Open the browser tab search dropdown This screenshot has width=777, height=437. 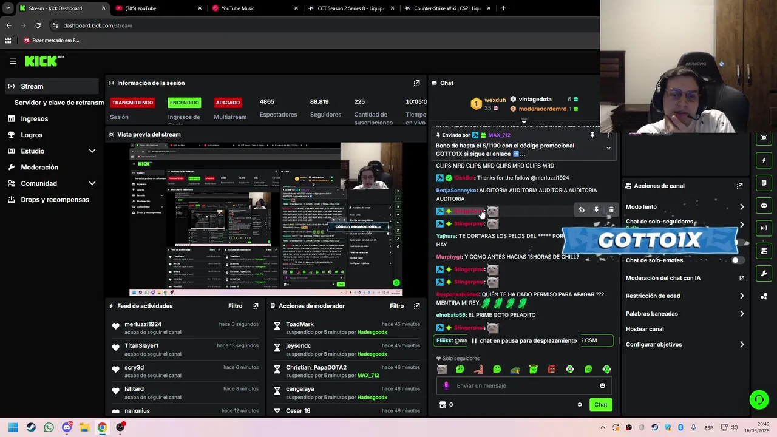(8, 8)
